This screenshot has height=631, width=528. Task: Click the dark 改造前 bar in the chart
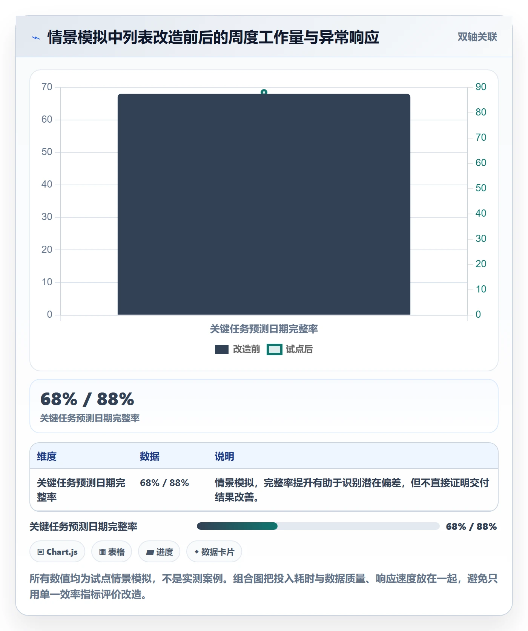[x=264, y=204]
